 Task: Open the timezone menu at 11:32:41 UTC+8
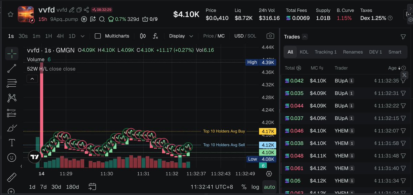pyautogui.click(x=212, y=187)
